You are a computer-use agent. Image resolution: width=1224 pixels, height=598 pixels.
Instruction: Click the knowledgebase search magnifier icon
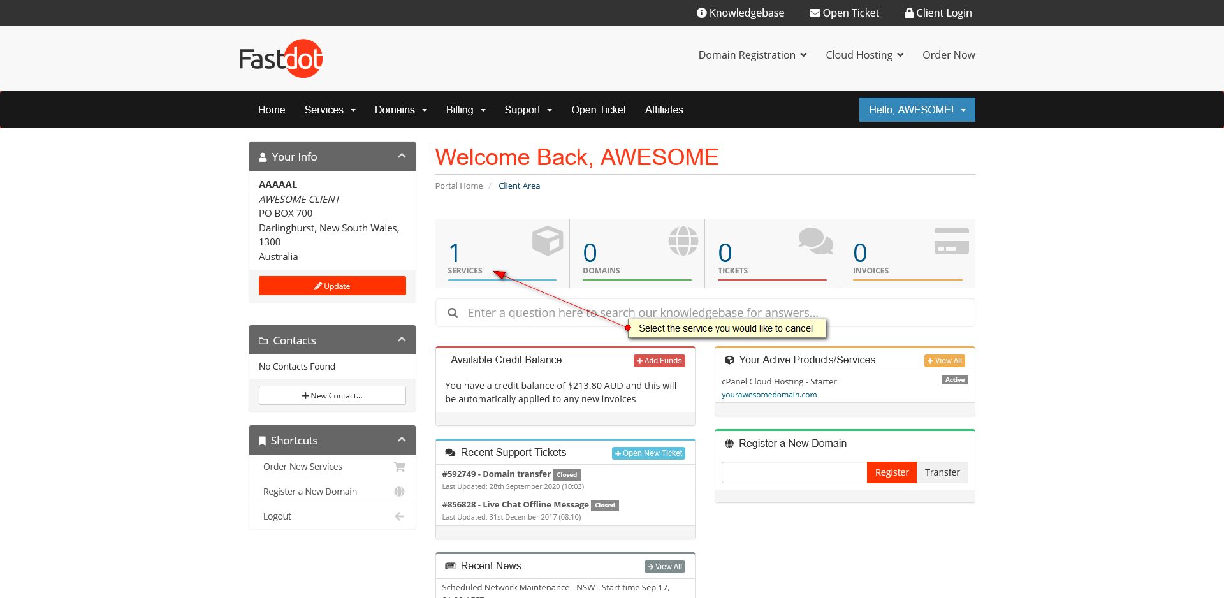[x=453, y=313]
